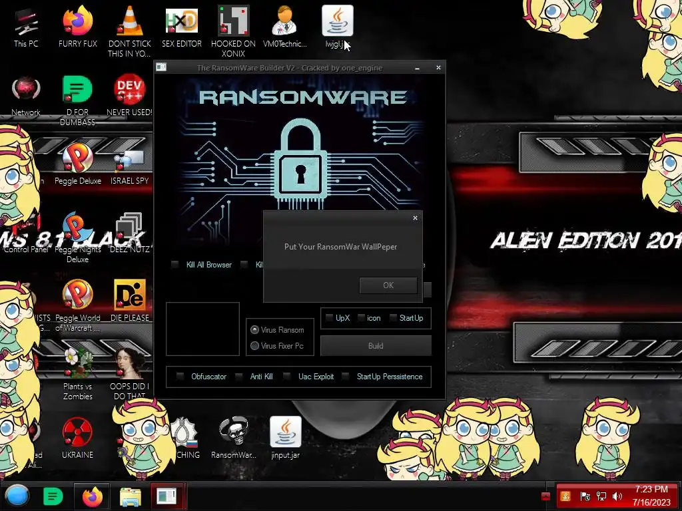Open the FURRY FUX Firefox shortcut
The height and width of the screenshot is (511, 682).
click(77, 27)
